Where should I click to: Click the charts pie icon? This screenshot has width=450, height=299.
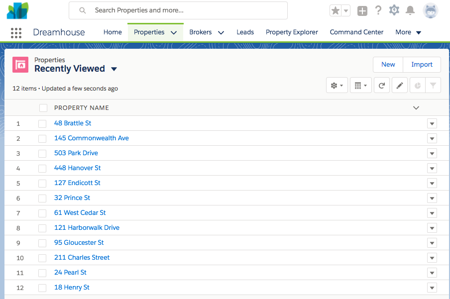(418, 85)
